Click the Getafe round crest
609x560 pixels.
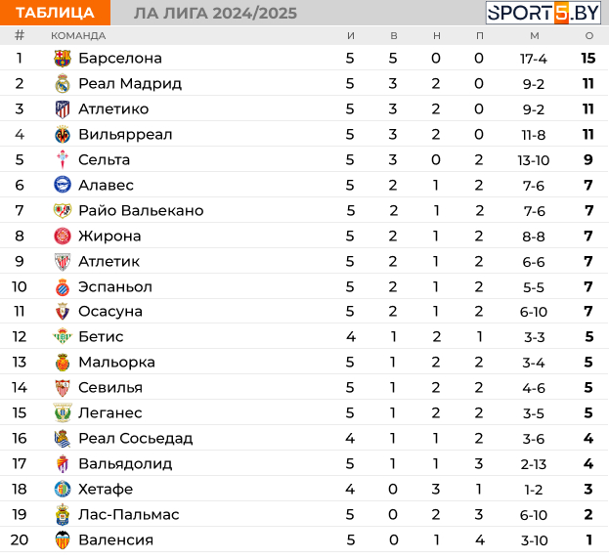pyautogui.click(x=63, y=489)
